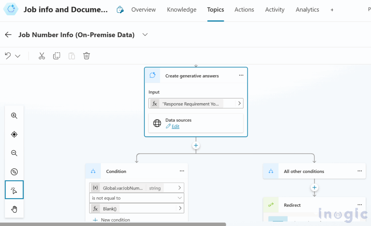371x226 pixels.
Task: Delete using the trash icon
Action: click(x=86, y=56)
